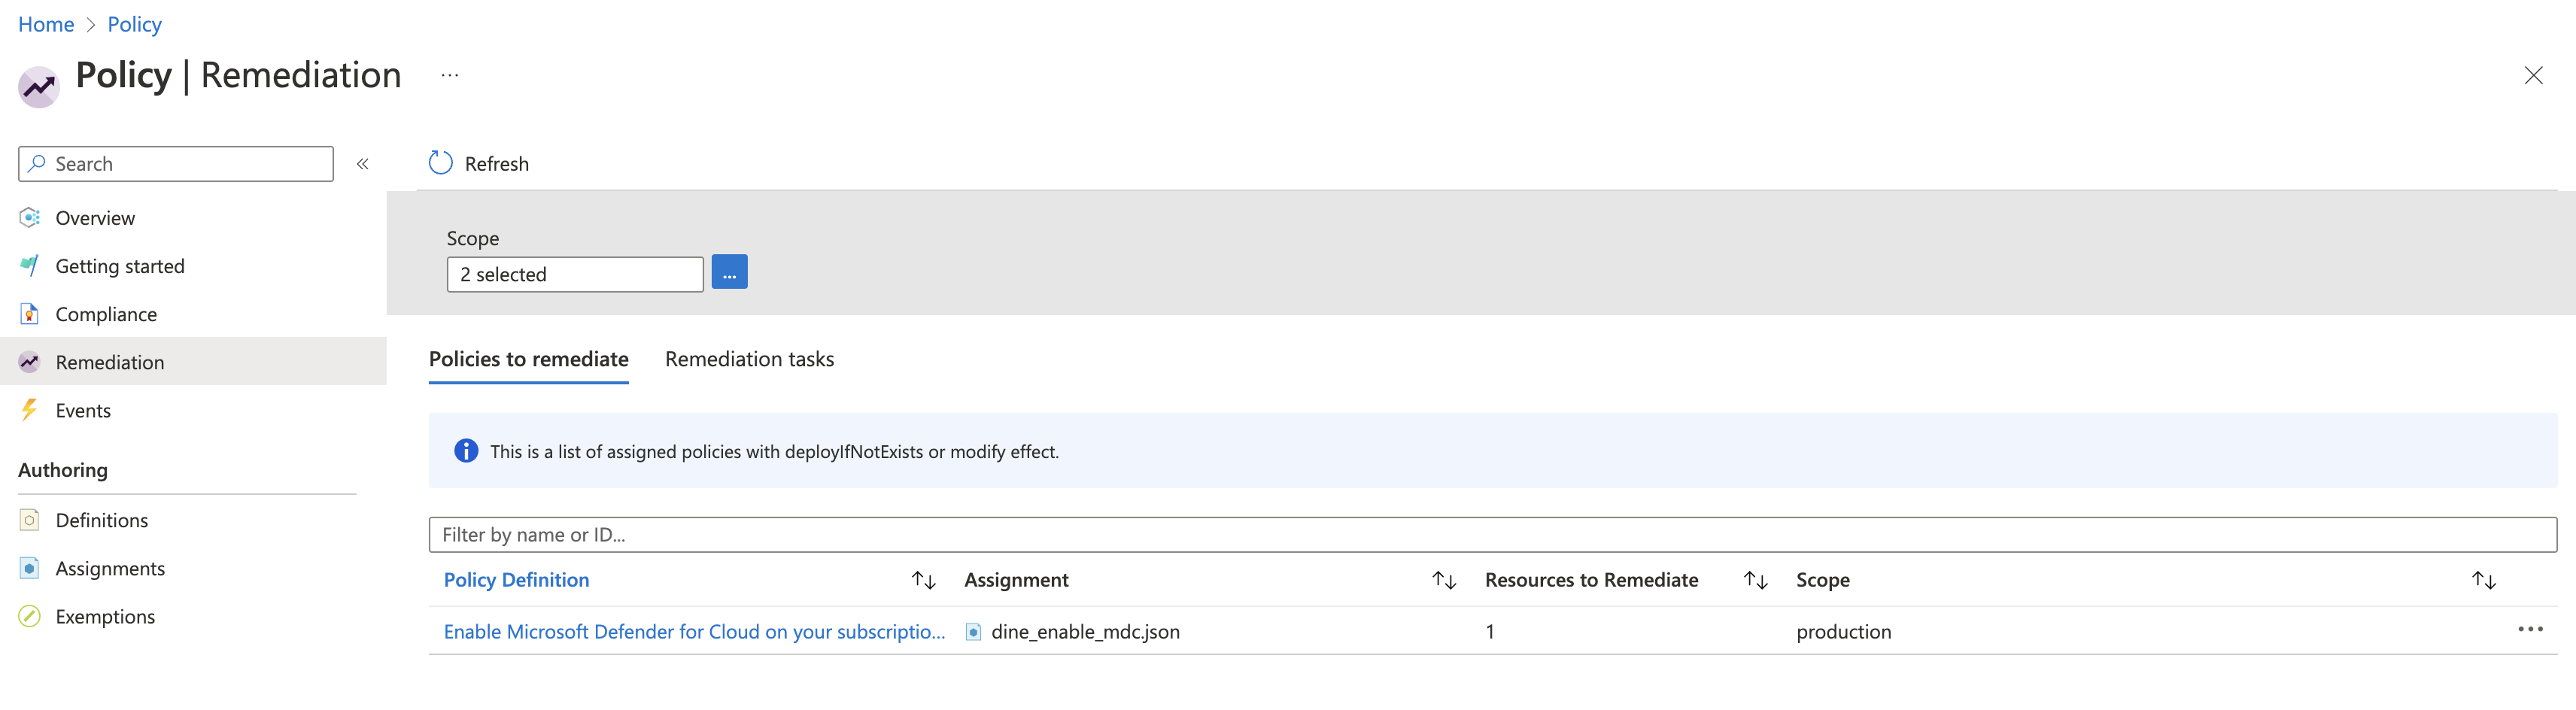The image size is (2576, 710).
Task: Select the Policies to remediate tab
Action: click(x=528, y=359)
